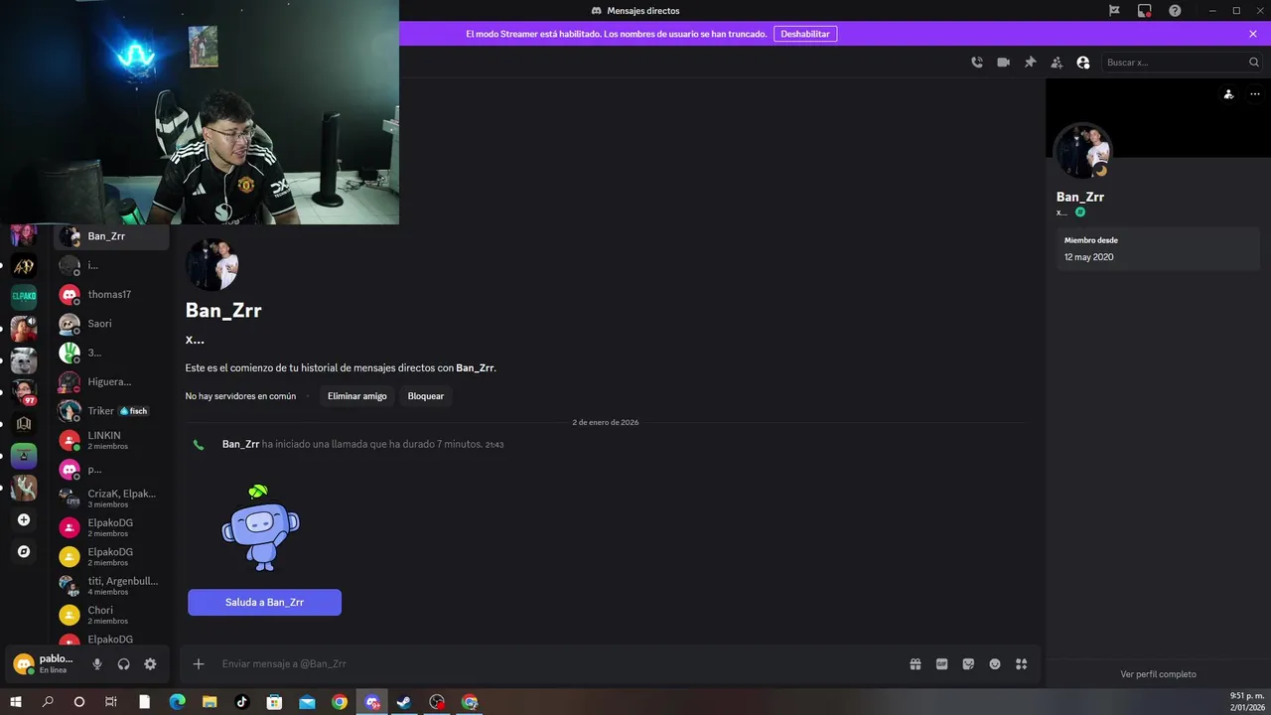This screenshot has width=1271, height=715.
Task: Click Ban_Zrr name in call log message
Action: click(240, 444)
